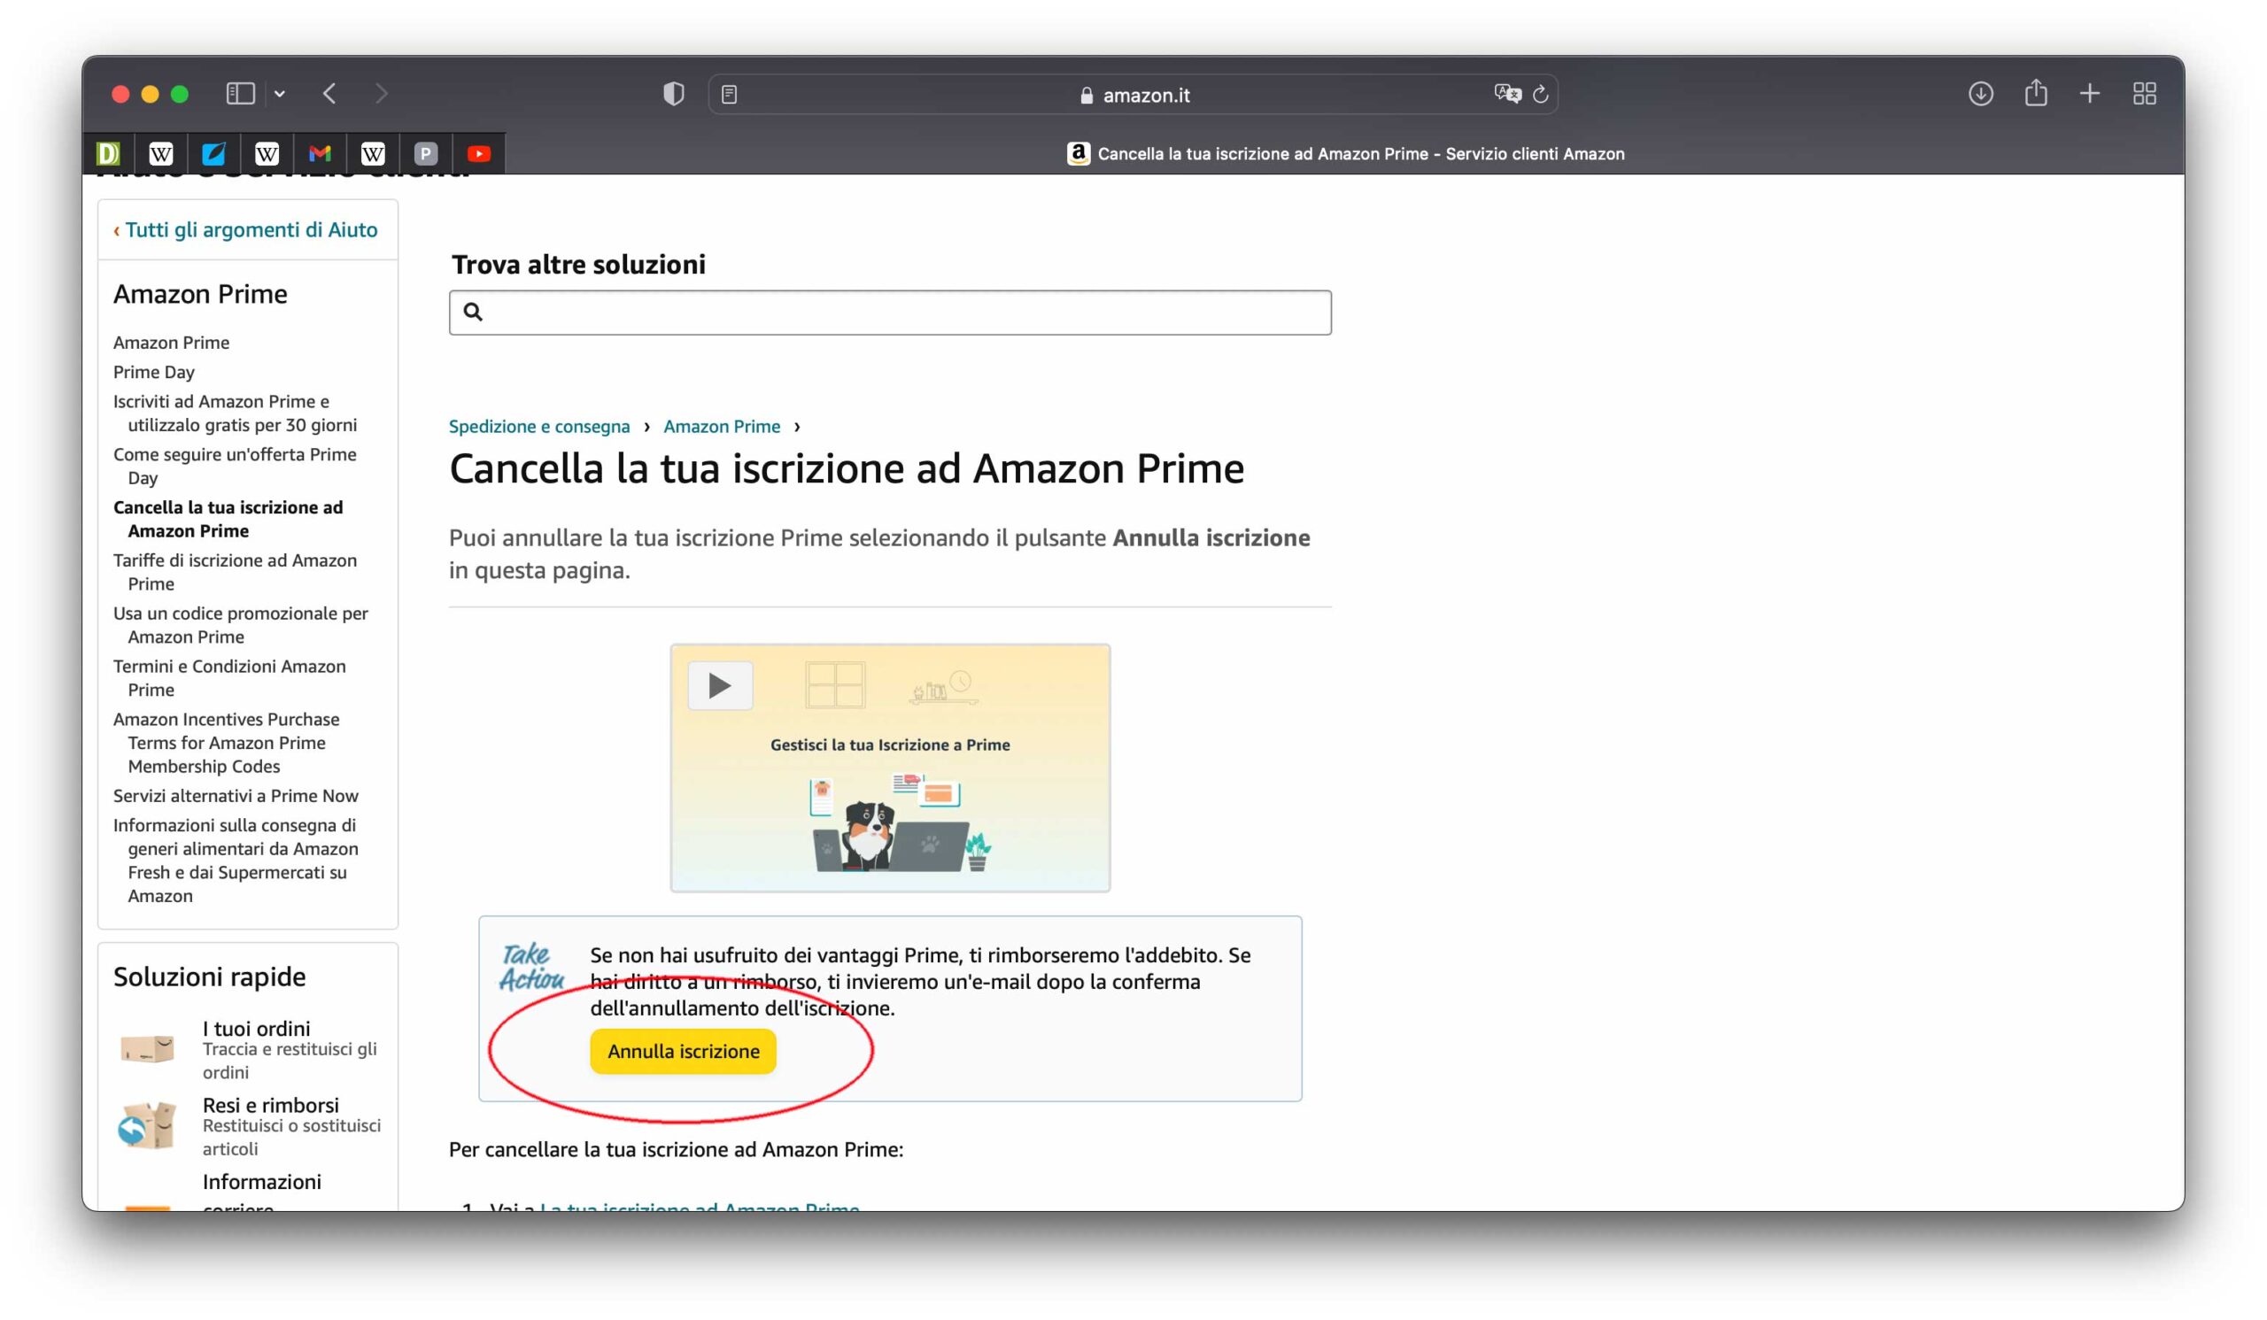
Task: Open the sidebar options dropdown arrow
Action: pos(280,94)
